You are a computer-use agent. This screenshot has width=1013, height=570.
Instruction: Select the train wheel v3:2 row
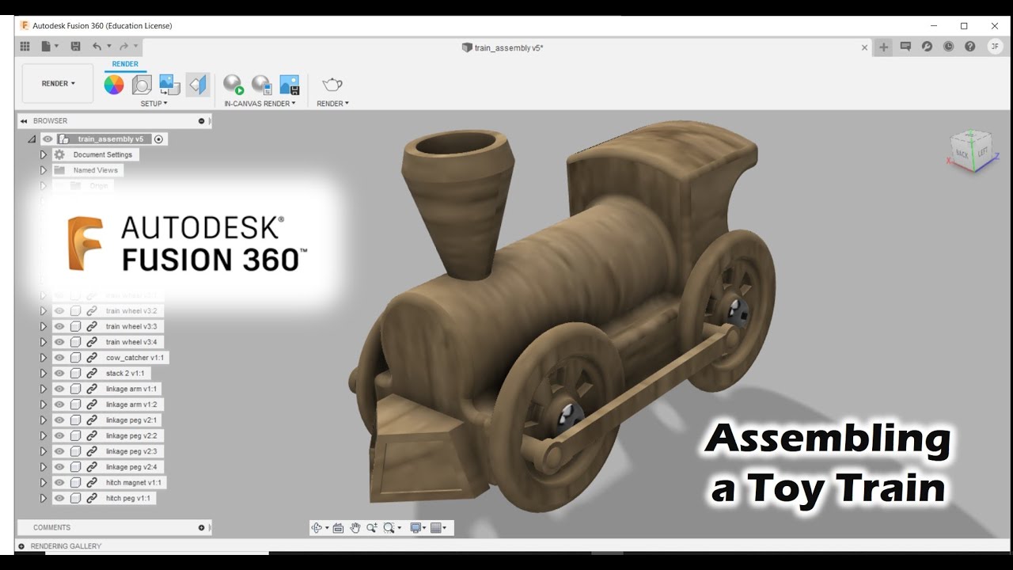point(131,311)
